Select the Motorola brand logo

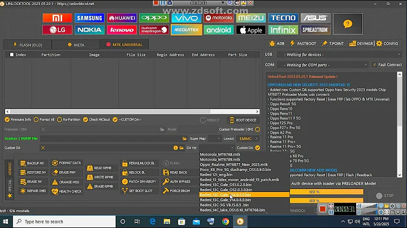(x=219, y=18)
